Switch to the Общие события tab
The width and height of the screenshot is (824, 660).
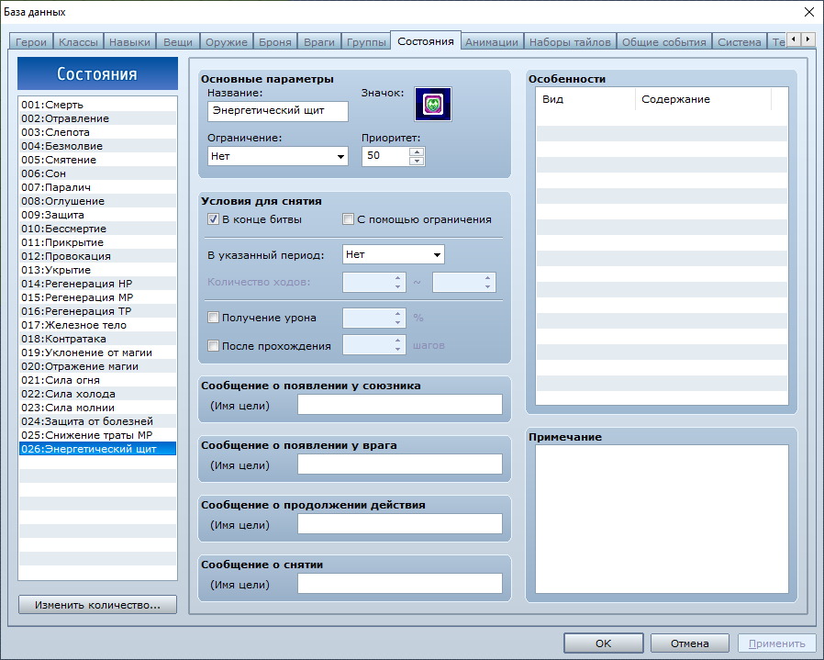coord(664,42)
